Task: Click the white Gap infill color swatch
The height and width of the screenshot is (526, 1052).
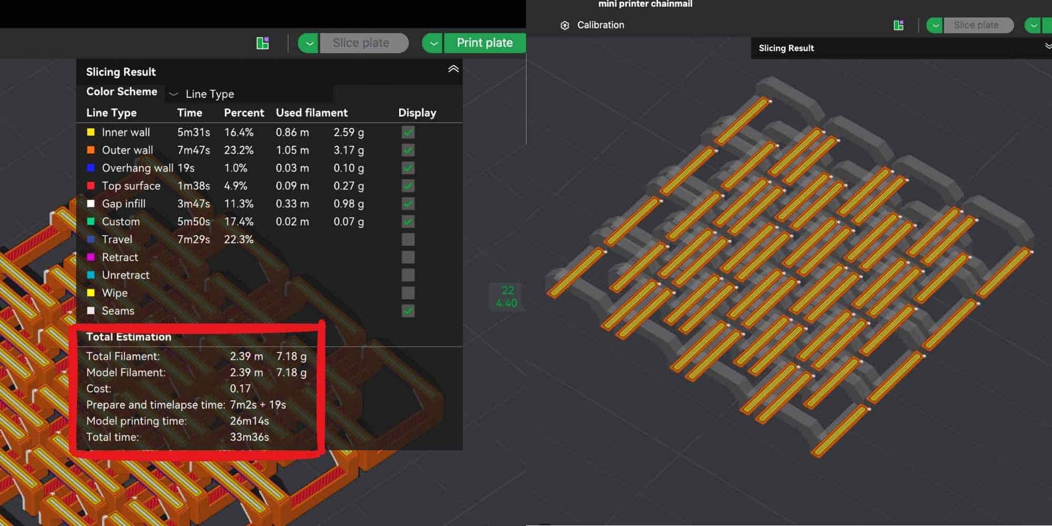Action: click(90, 204)
